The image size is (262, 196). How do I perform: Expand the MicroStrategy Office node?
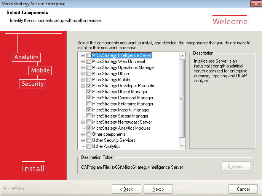click(83, 74)
